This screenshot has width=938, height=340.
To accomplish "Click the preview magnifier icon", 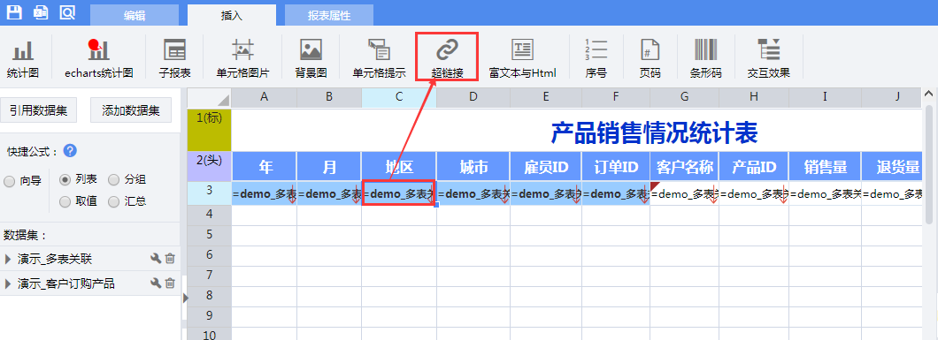I will coord(67,12).
